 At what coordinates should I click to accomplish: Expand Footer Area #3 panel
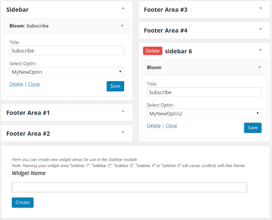point(260,8)
